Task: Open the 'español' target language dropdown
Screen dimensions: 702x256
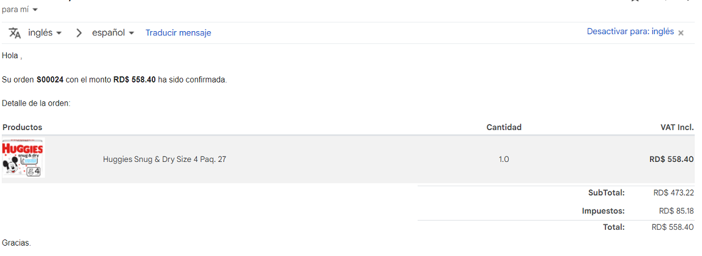Action: [x=113, y=33]
